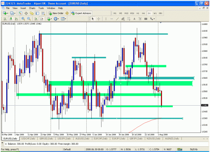Click the New Order button

(56, 13)
